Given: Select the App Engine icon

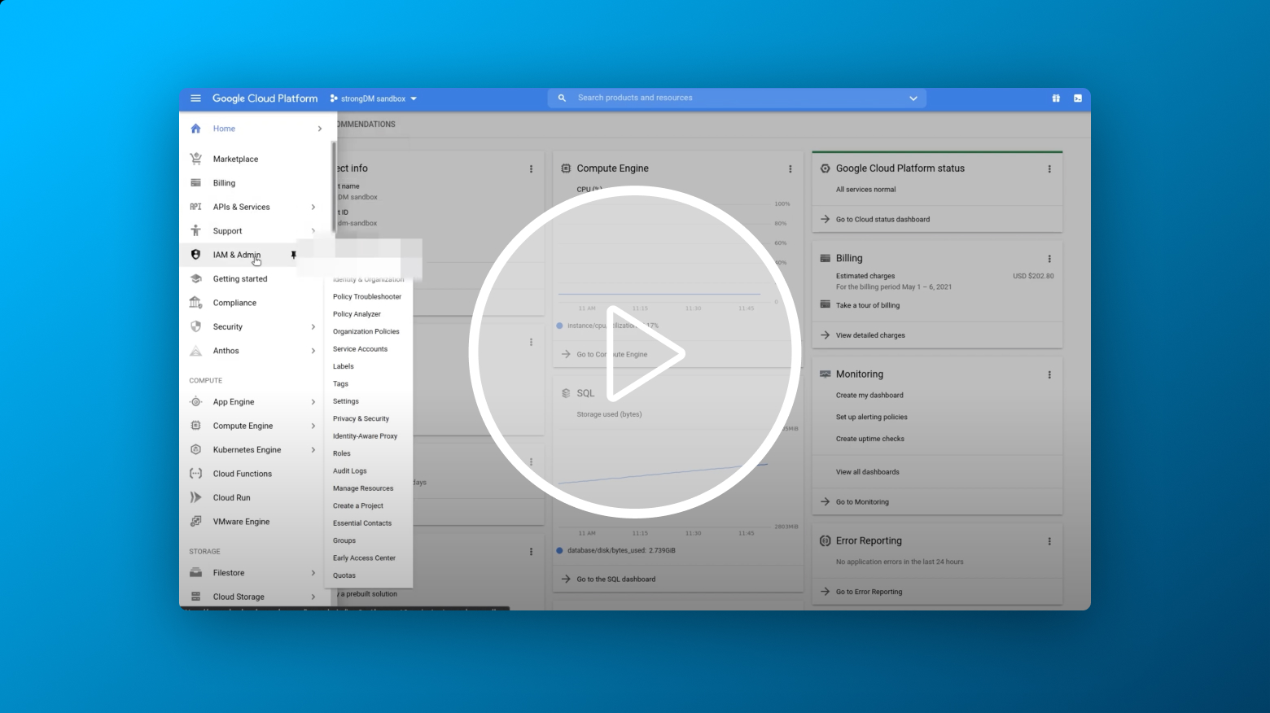Looking at the screenshot, I should [x=195, y=402].
